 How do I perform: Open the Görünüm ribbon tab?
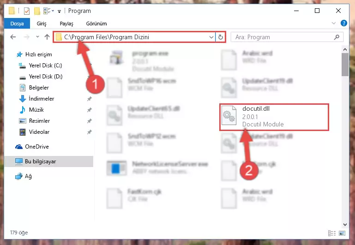coord(96,24)
